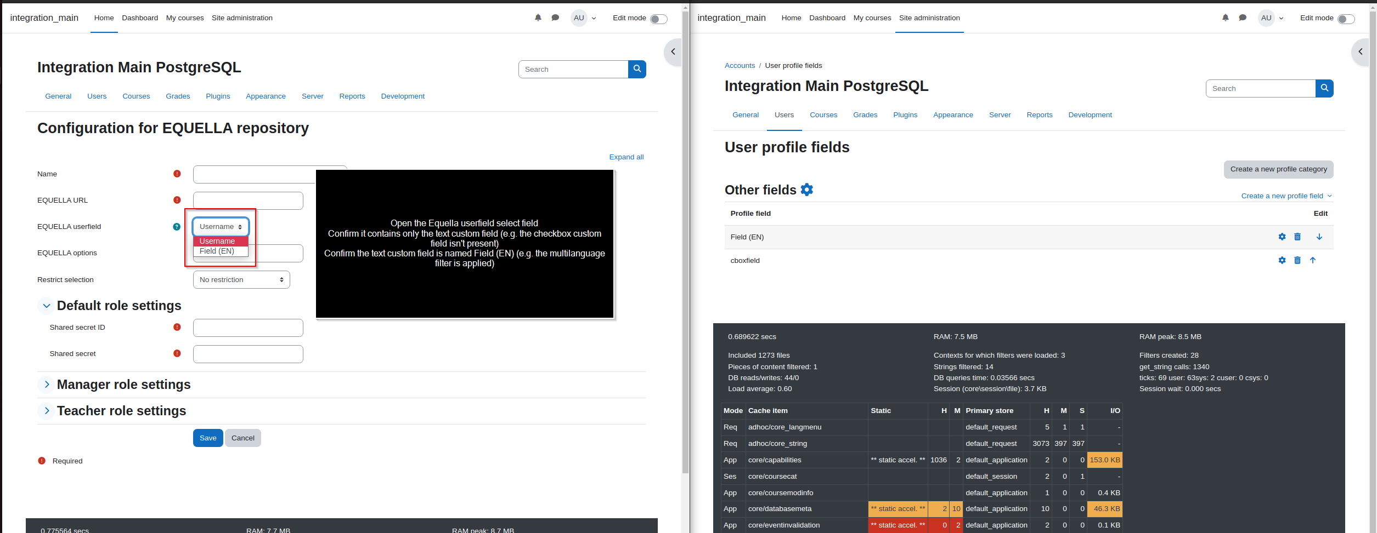Open AU user avatar in left window
Image resolution: width=1377 pixels, height=533 pixels.
coord(579,18)
